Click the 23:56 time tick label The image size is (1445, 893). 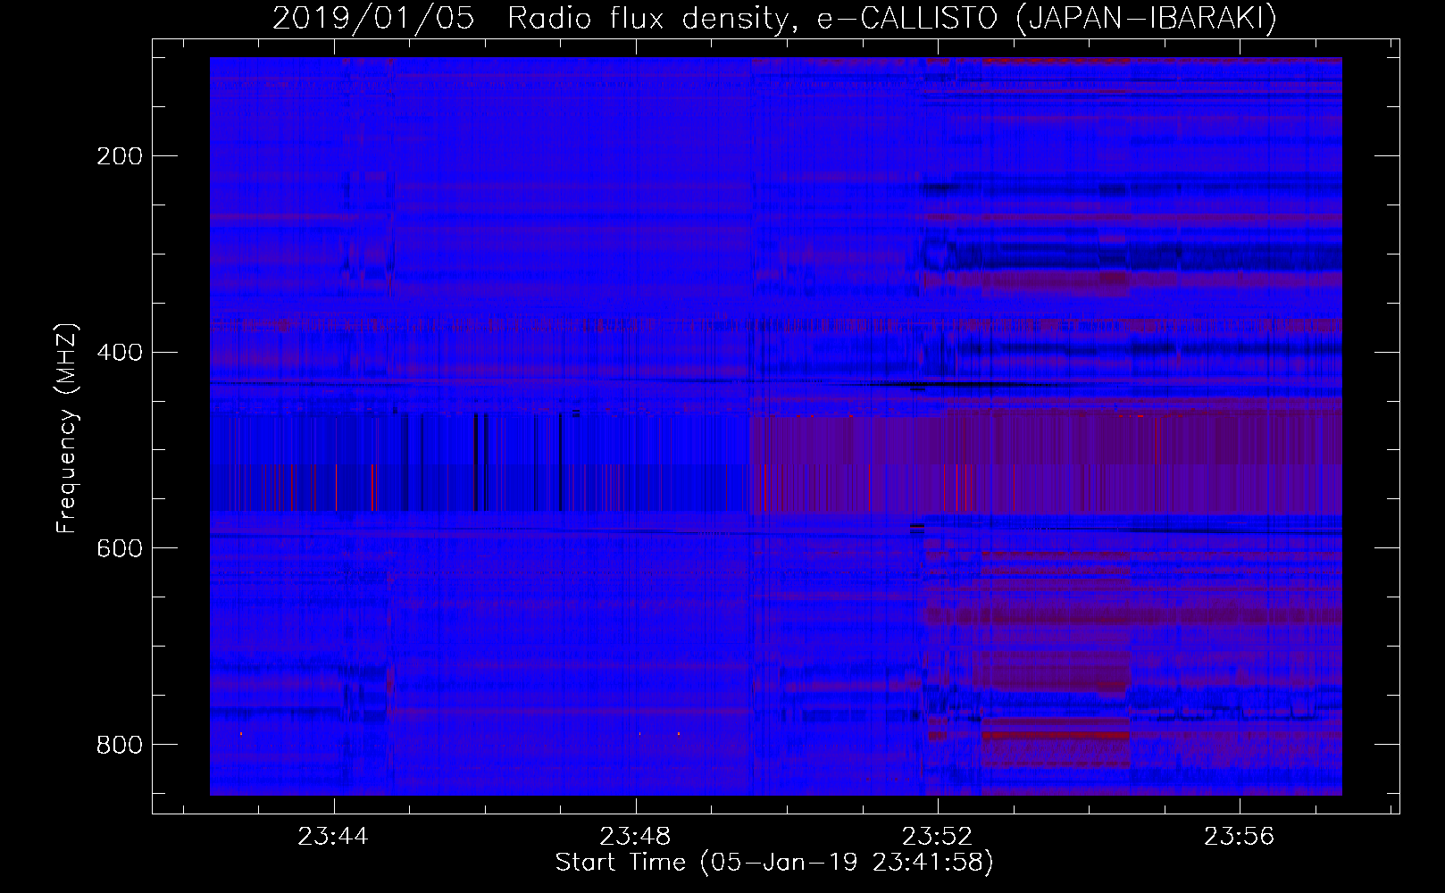tap(1240, 837)
